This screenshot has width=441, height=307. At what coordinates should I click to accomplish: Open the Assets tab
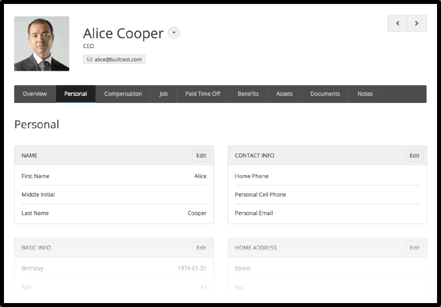pos(284,94)
